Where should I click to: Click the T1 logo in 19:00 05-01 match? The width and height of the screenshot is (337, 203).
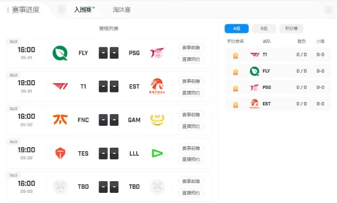coord(60,86)
